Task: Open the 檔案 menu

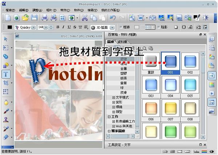Action: (10, 10)
